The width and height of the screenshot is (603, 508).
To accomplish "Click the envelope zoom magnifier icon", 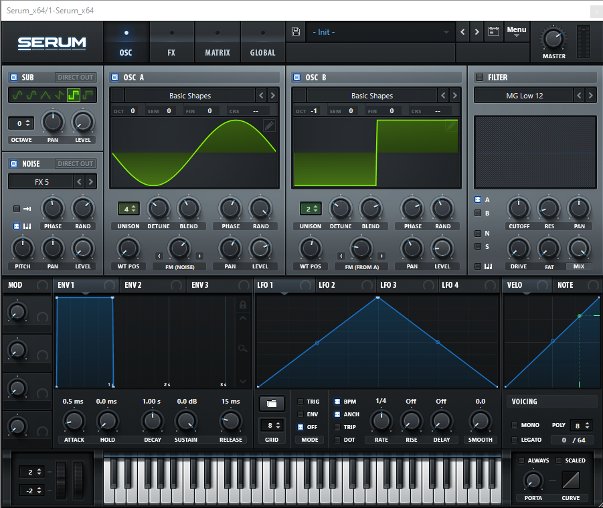I will point(243,349).
